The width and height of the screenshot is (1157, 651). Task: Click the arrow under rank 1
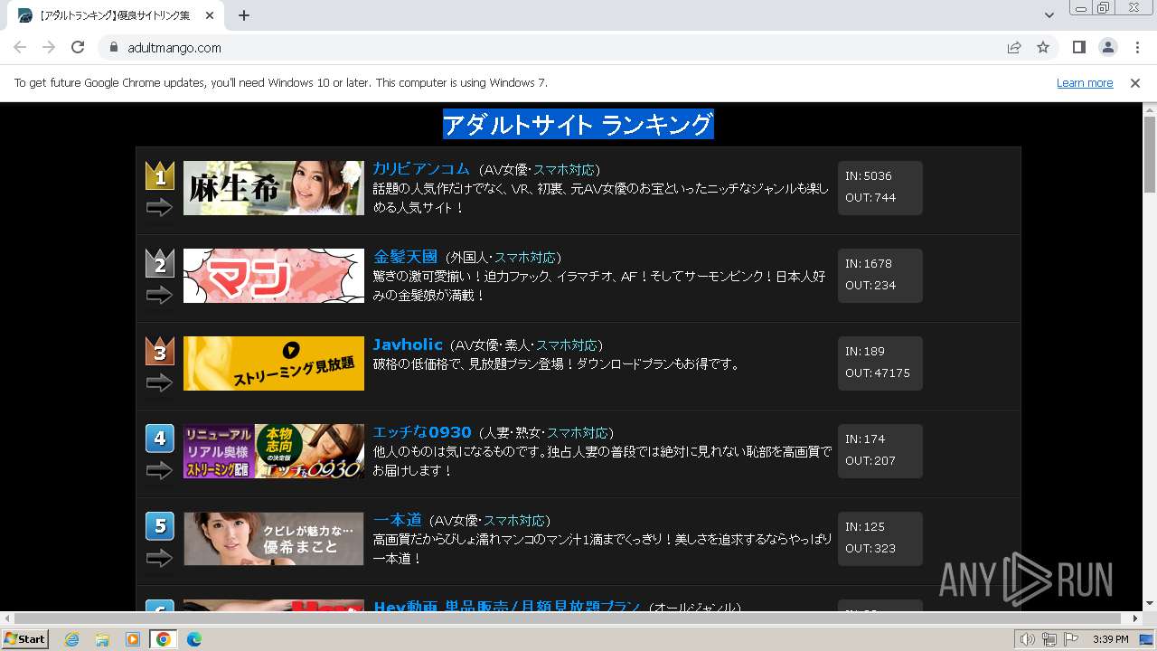pyautogui.click(x=159, y=208)
